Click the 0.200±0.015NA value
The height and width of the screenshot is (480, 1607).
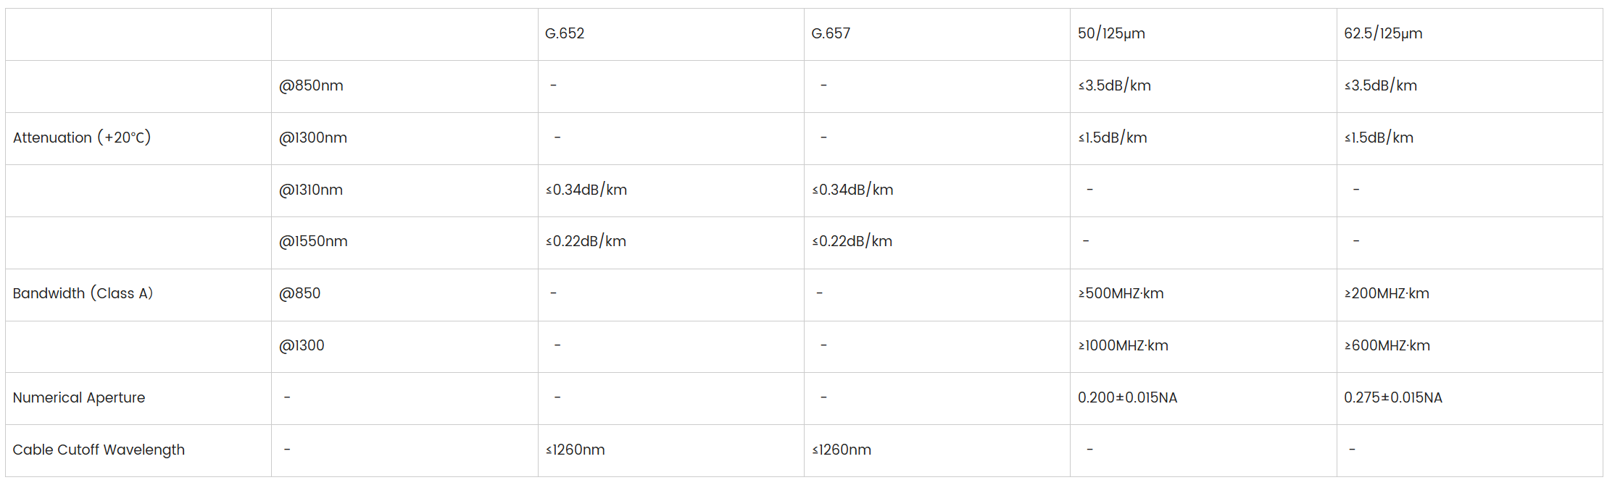(1127, 397)
